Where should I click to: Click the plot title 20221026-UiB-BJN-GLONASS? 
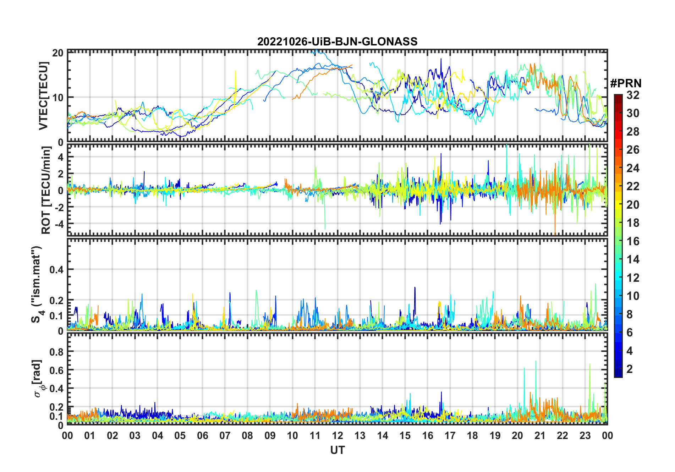pos(337,42)
